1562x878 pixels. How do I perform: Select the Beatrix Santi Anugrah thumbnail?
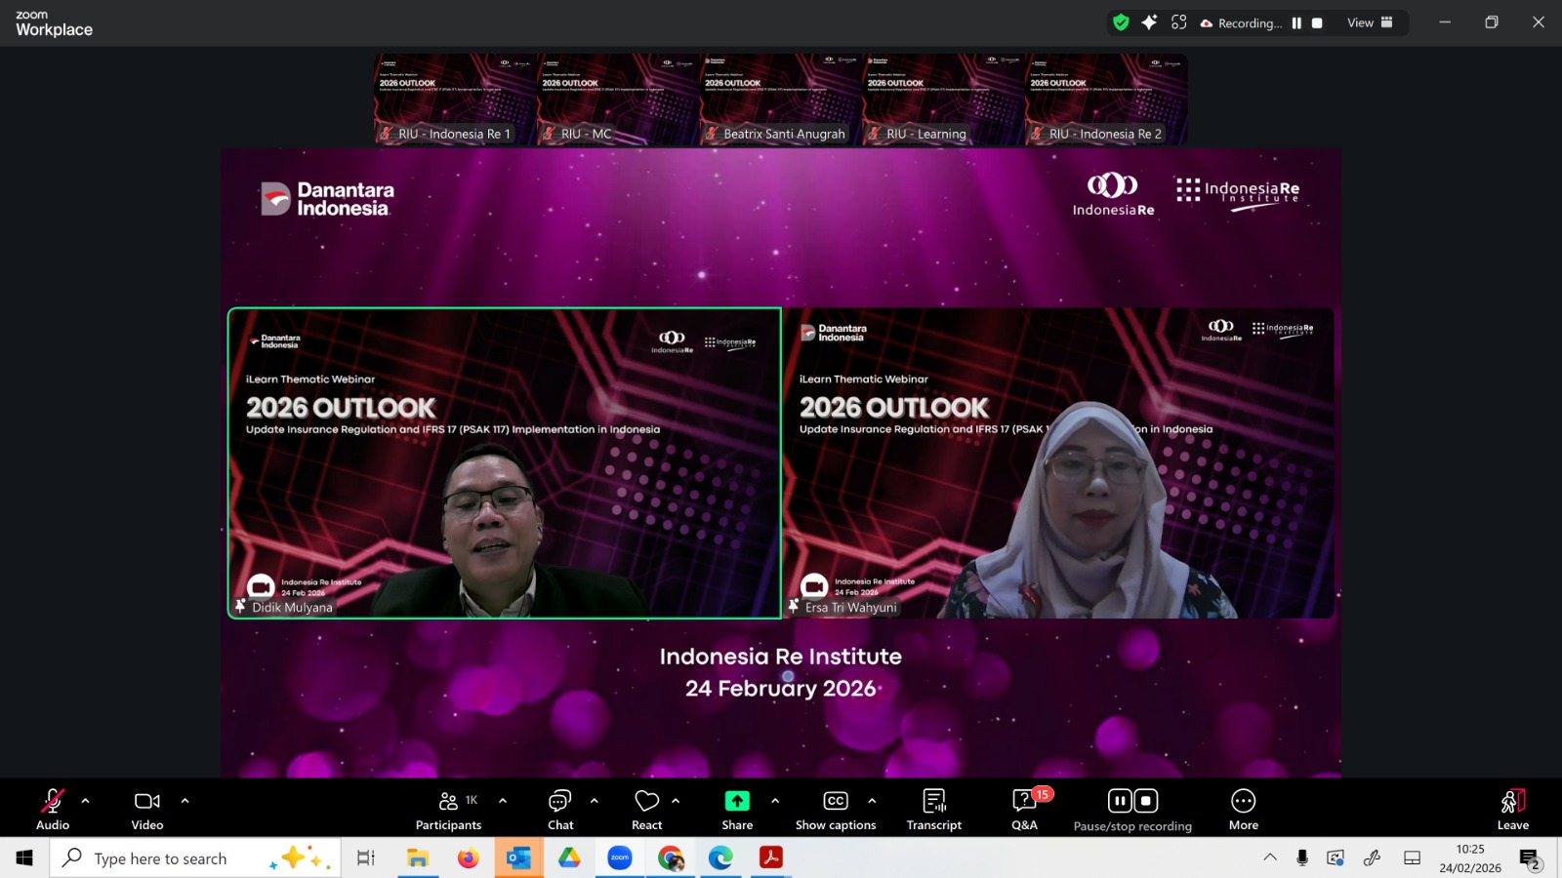click(x=781, y=100)
